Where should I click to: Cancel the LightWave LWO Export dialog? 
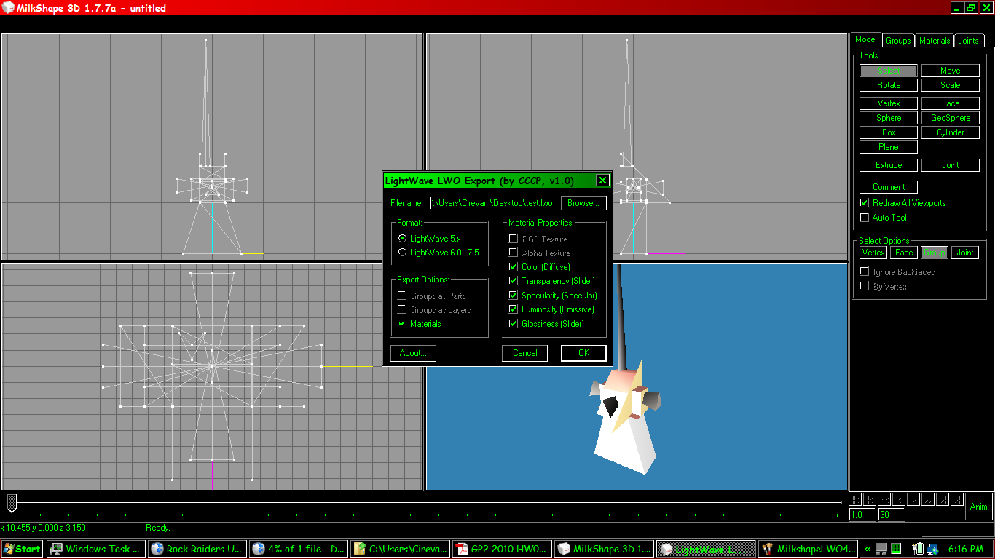(525, 353)
